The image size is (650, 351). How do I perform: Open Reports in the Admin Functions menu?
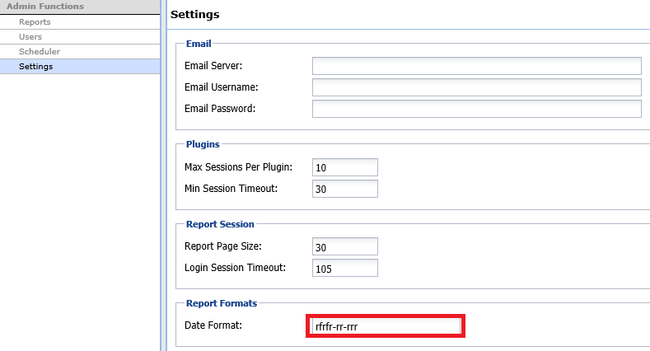35,22
